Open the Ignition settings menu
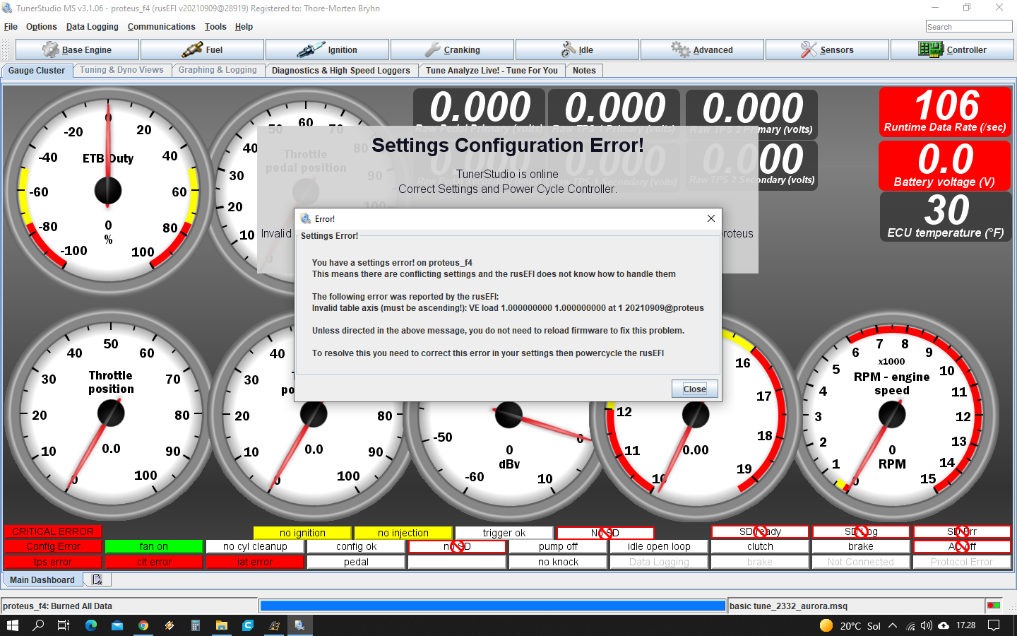 pos(328,49)
